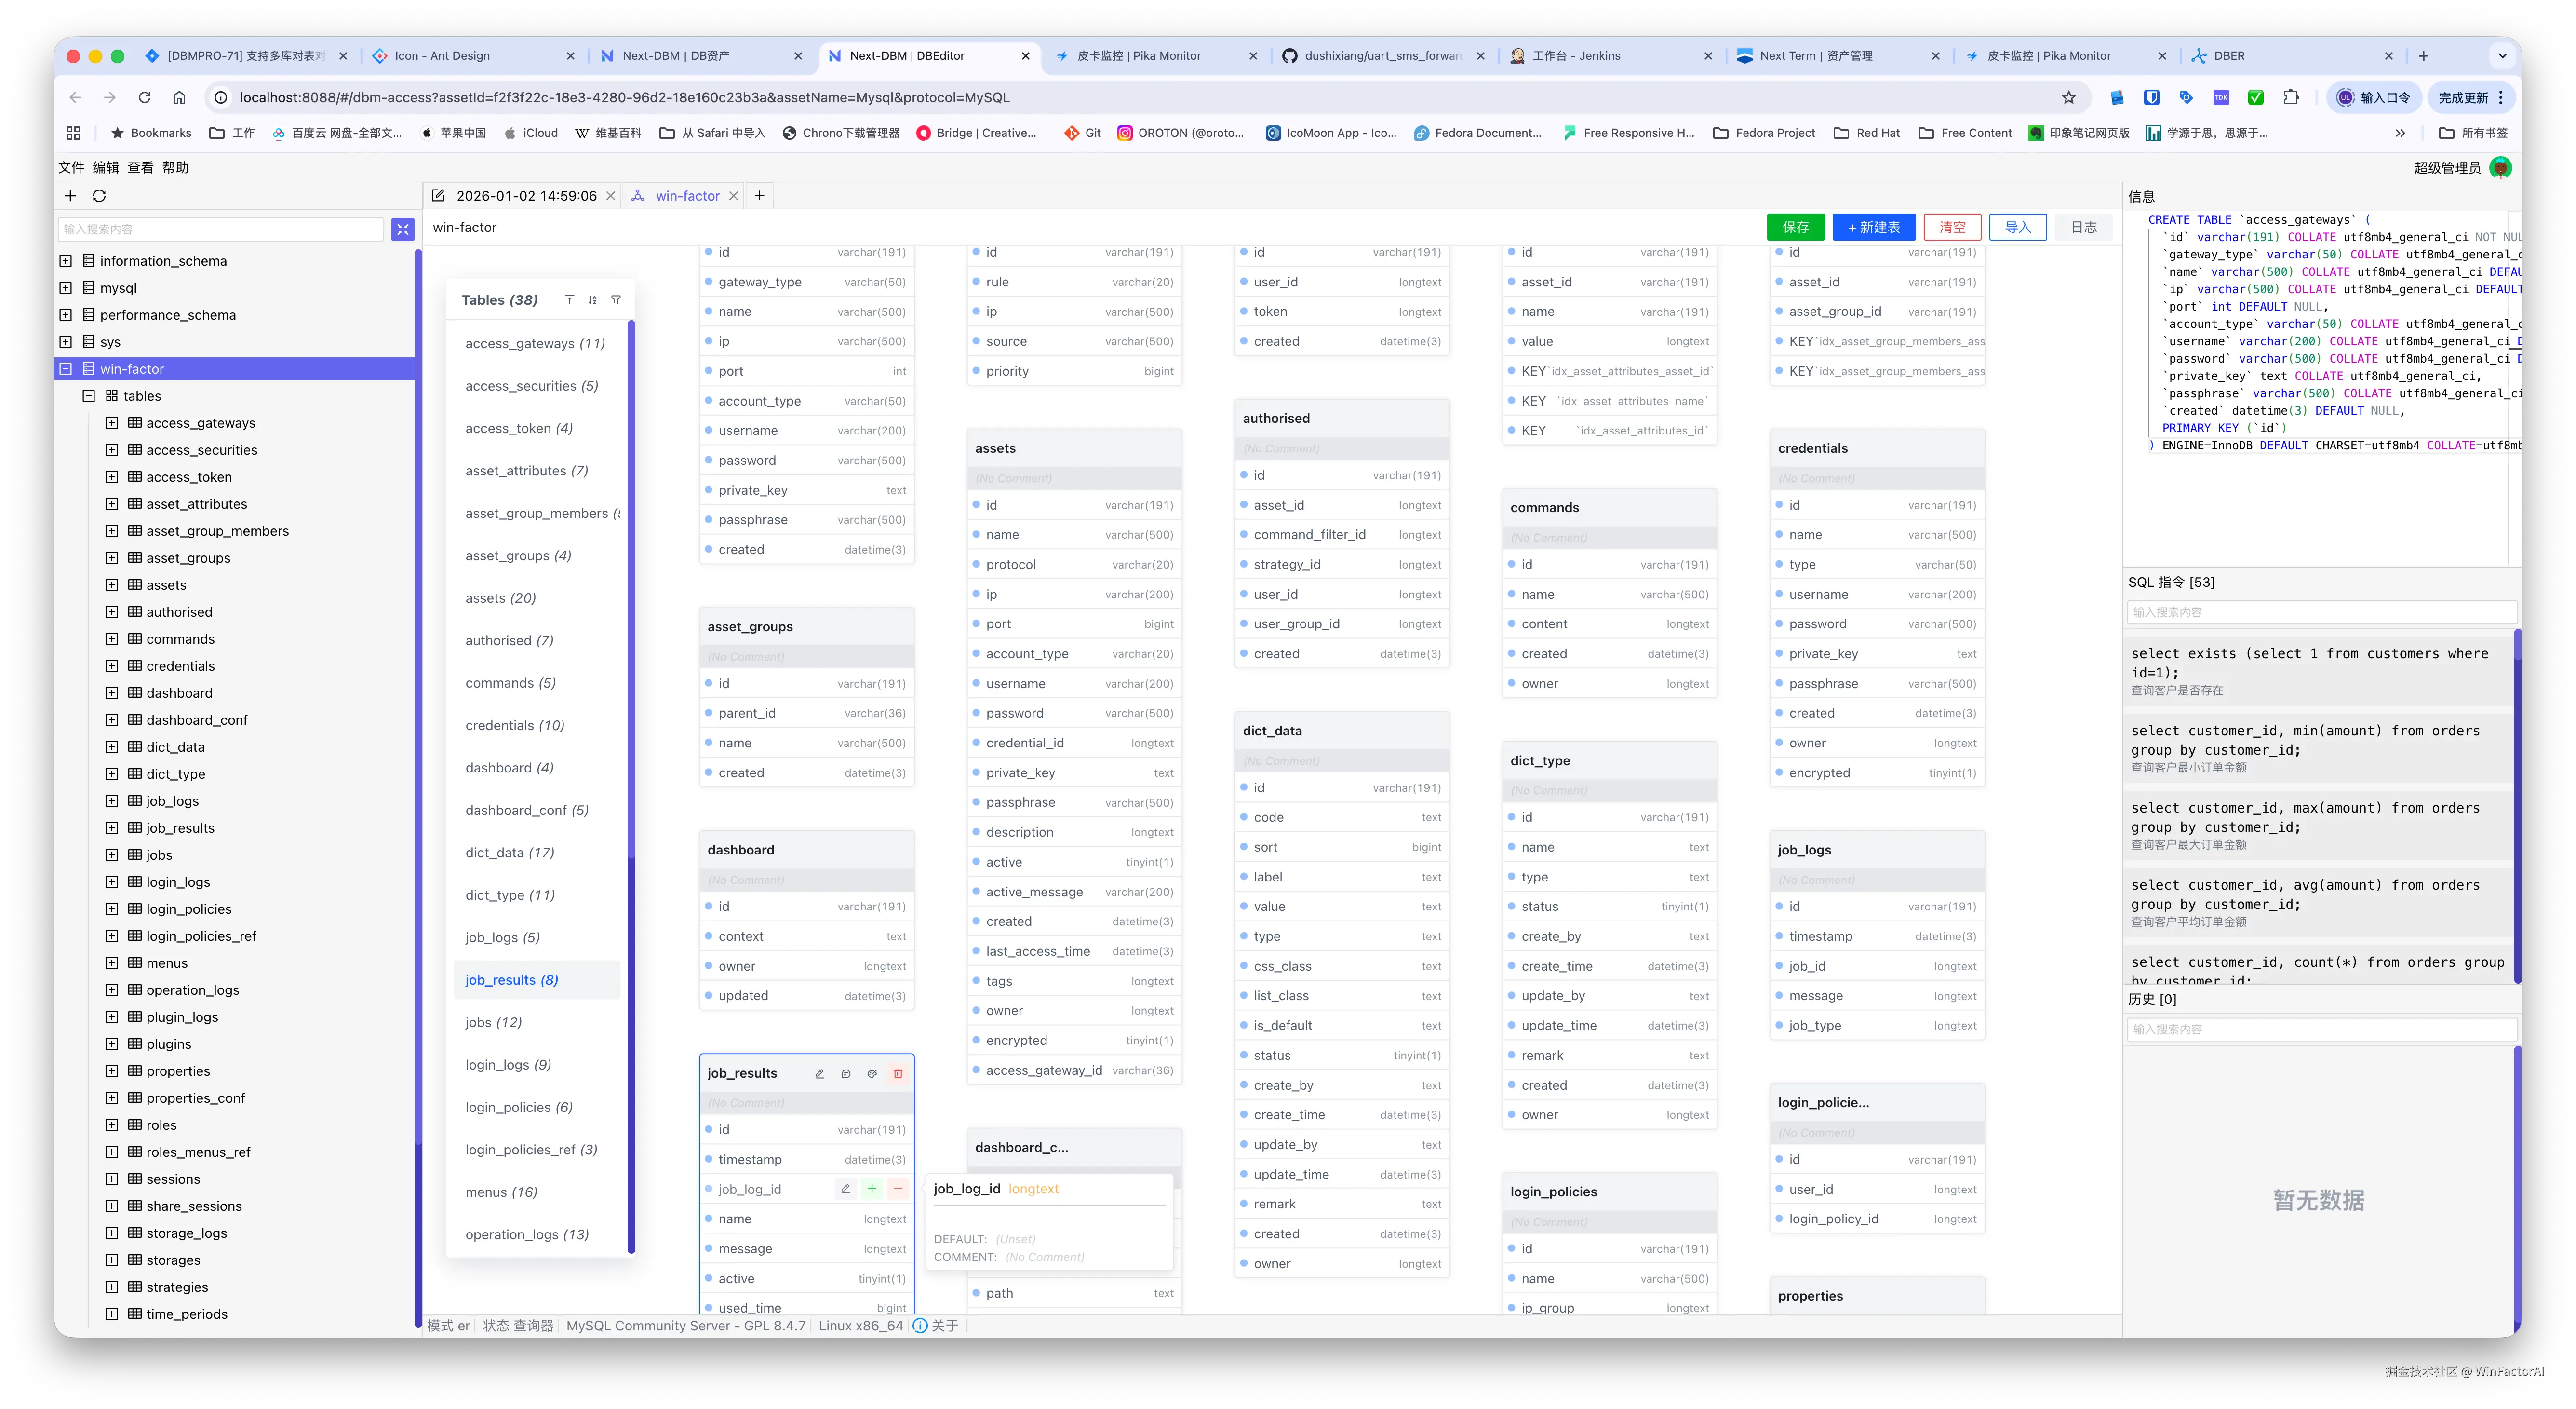Select jobs (12) in the Tables list
The height and width of the screenshot is (1409, 2576).
493,1022
